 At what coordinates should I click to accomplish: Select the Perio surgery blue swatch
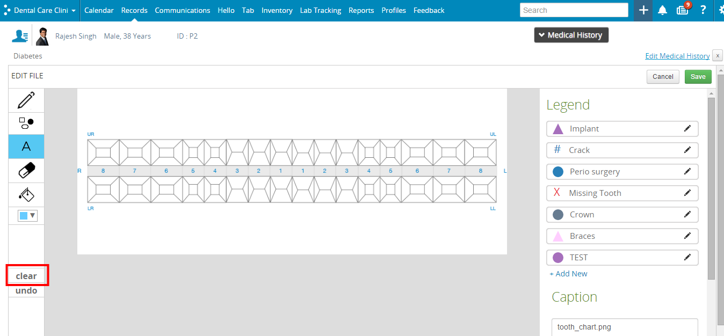point(558,172)
